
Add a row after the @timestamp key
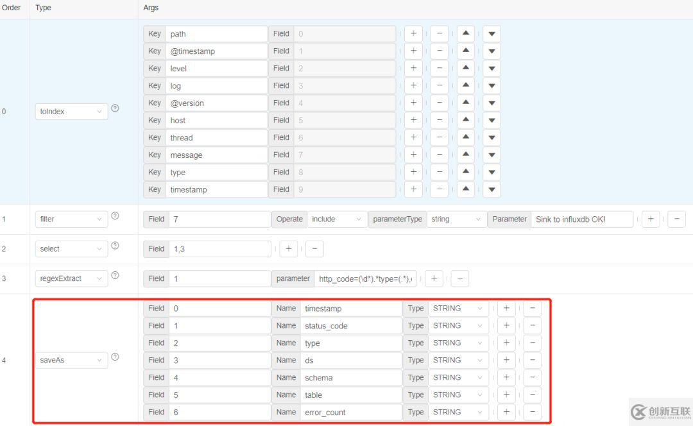413,51
